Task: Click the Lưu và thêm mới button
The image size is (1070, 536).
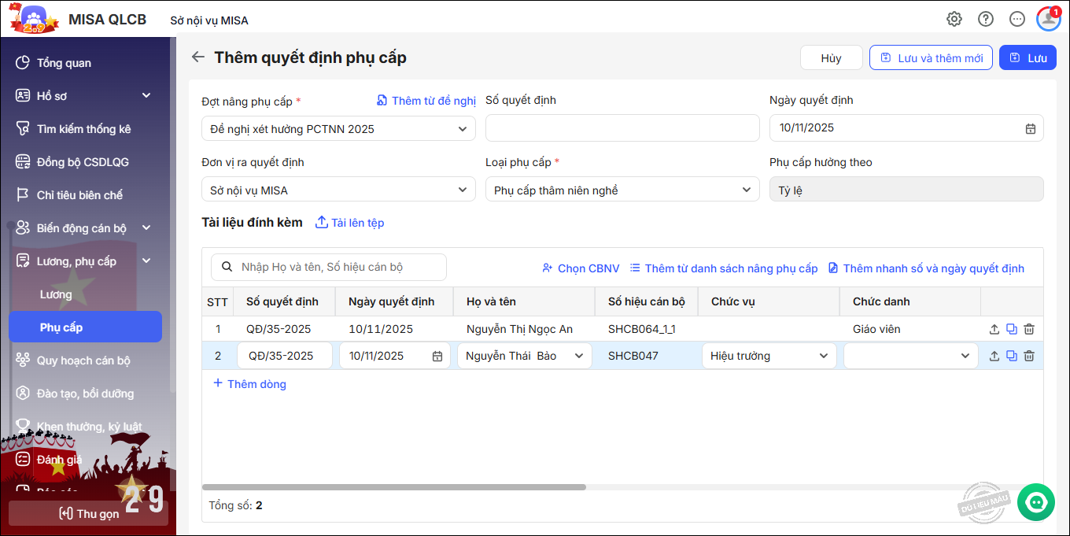Action: click(931, 58)
